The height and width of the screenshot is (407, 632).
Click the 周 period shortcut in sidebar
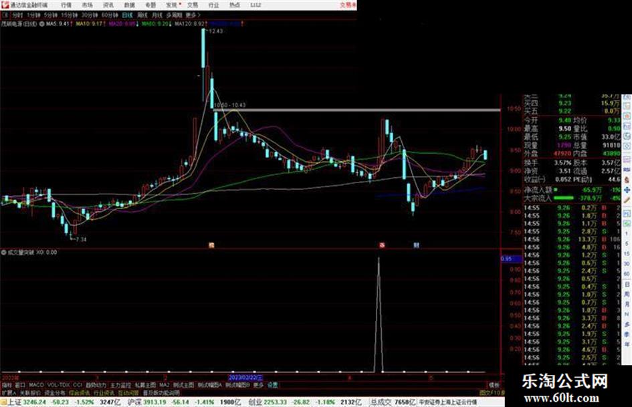click(x=627, y=295)
